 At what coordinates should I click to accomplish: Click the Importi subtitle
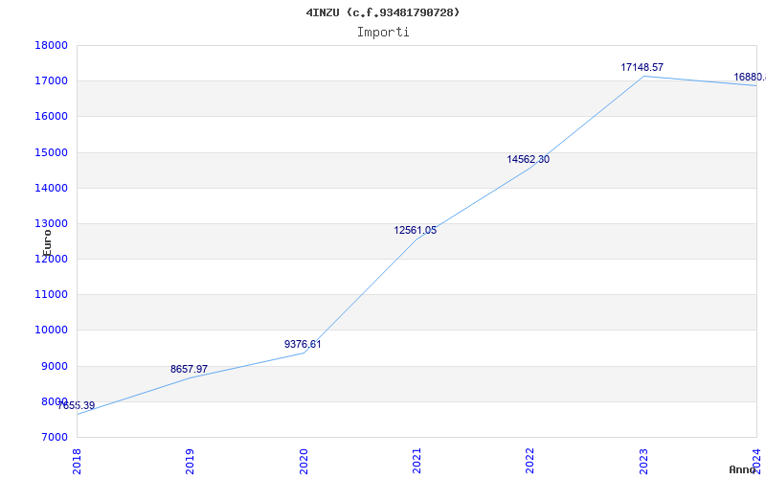click(x=383, y=33)
